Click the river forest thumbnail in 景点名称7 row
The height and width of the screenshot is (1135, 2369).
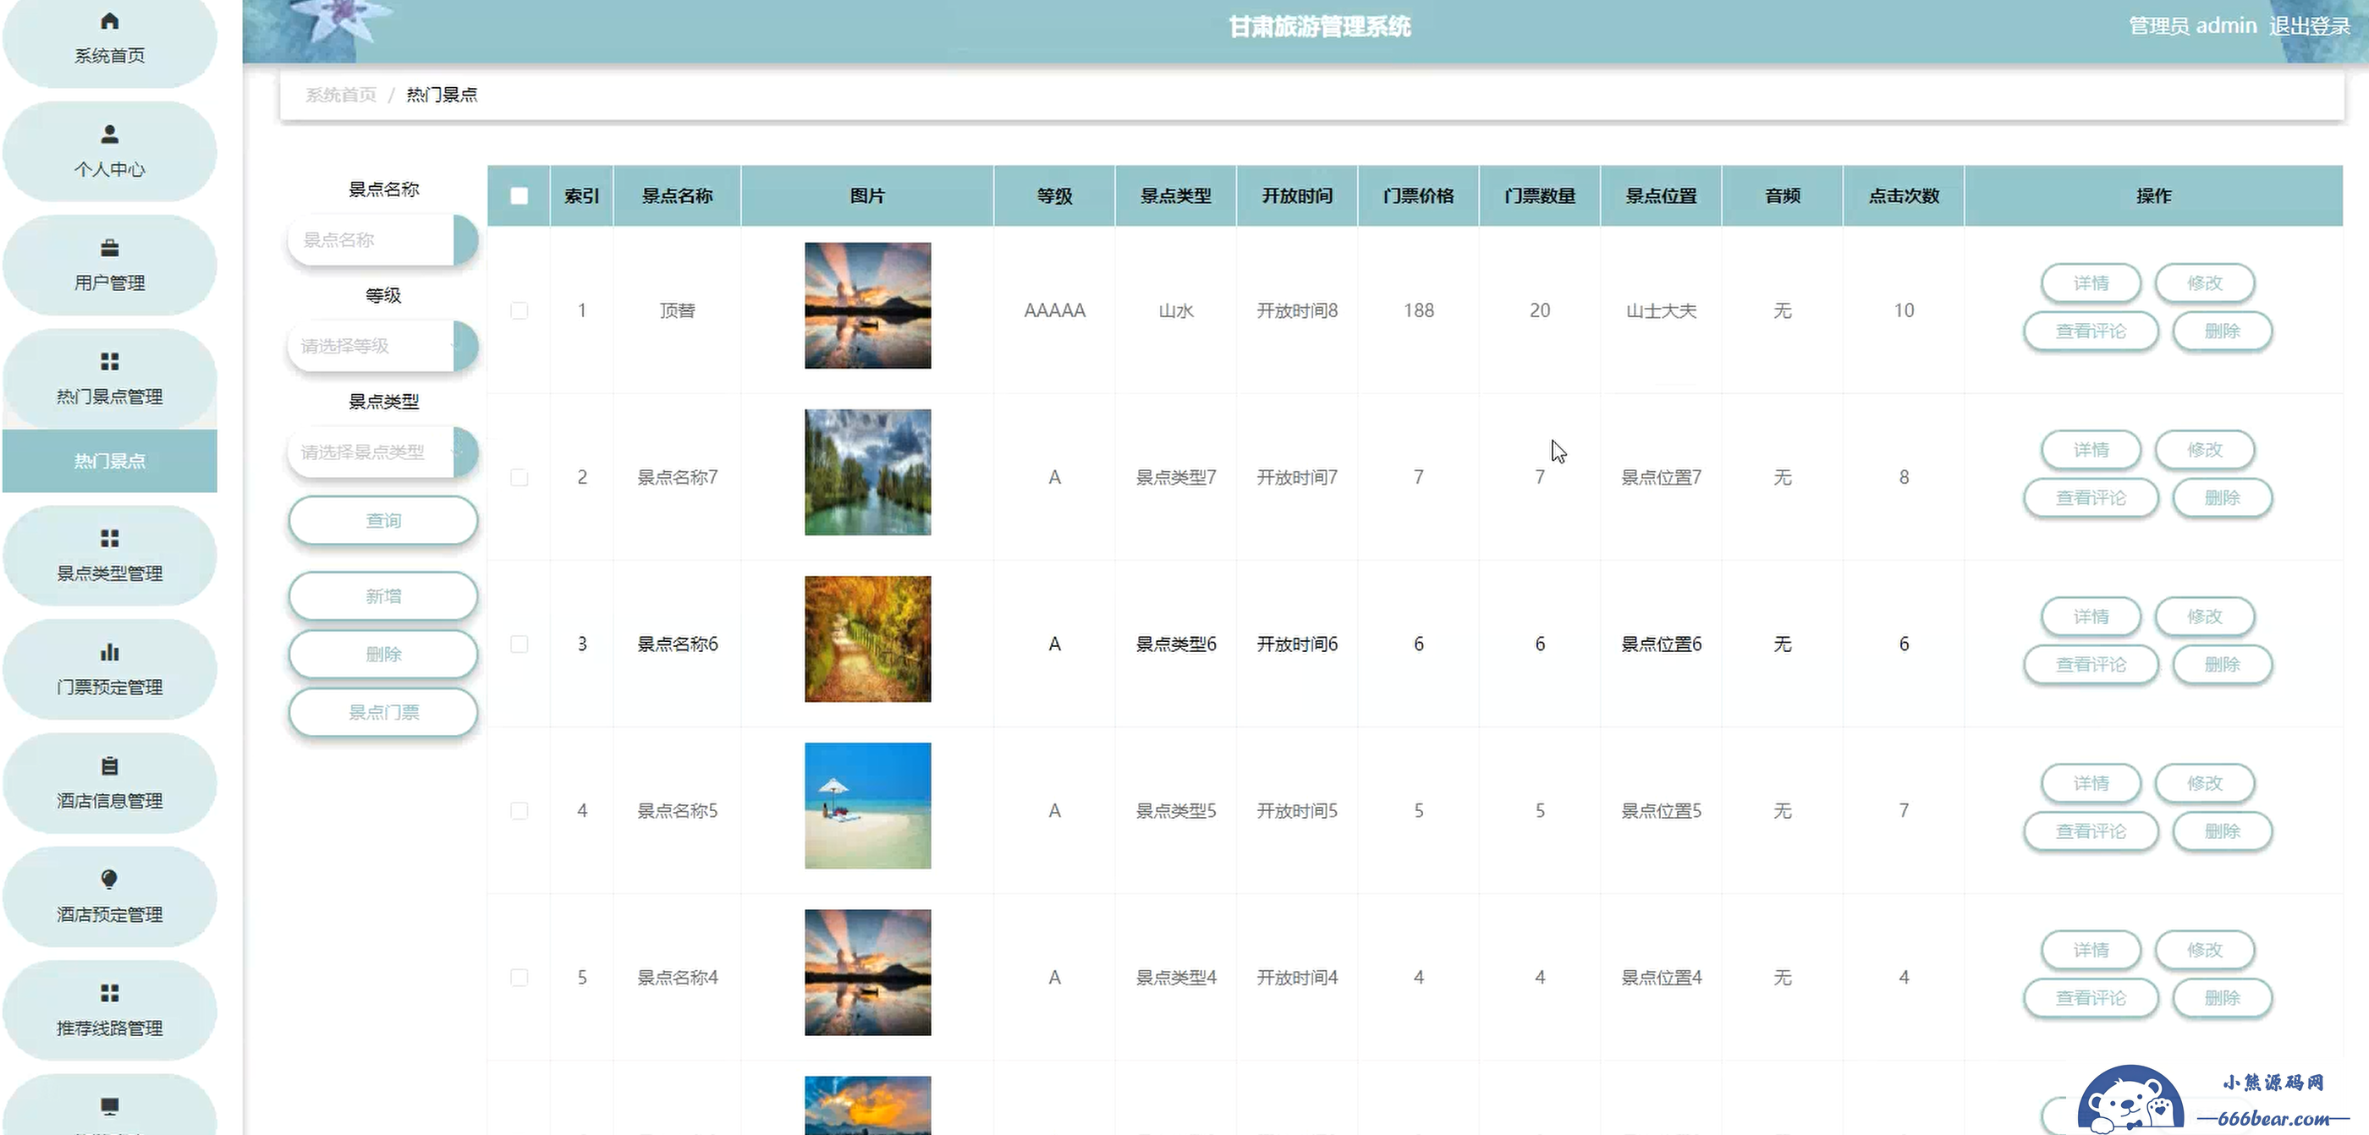tap(867, 473)
